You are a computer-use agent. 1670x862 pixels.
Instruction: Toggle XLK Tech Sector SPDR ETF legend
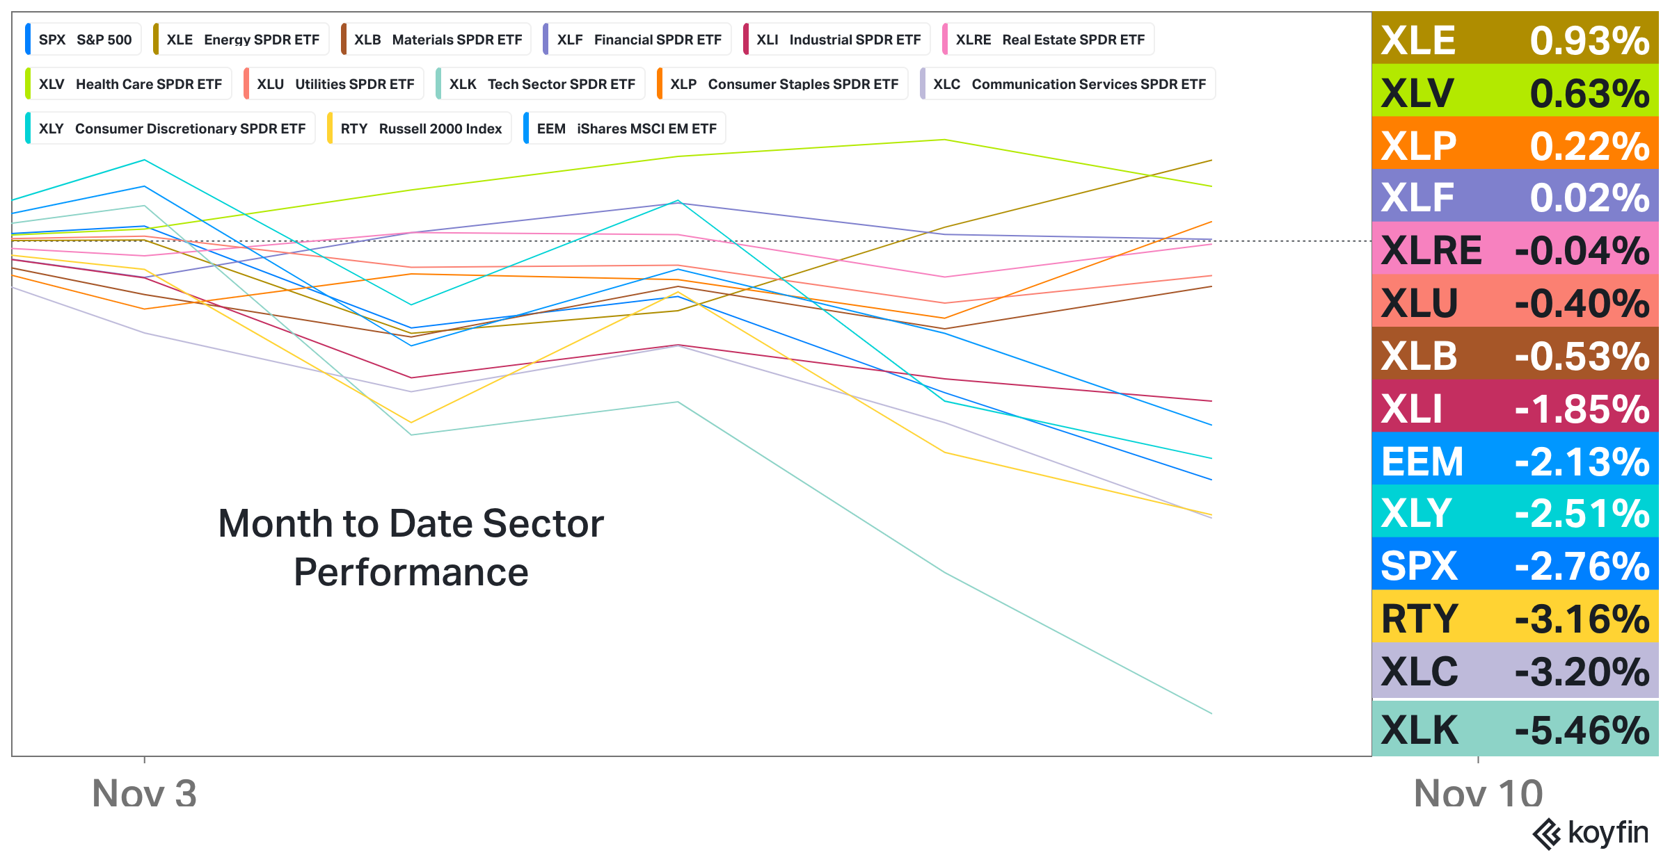tap(541, 84)
